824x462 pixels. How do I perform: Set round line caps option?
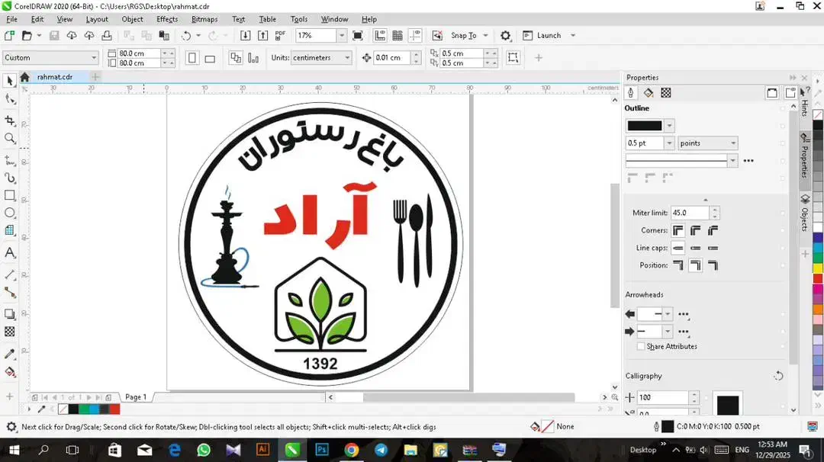click(x=695, y=249)
